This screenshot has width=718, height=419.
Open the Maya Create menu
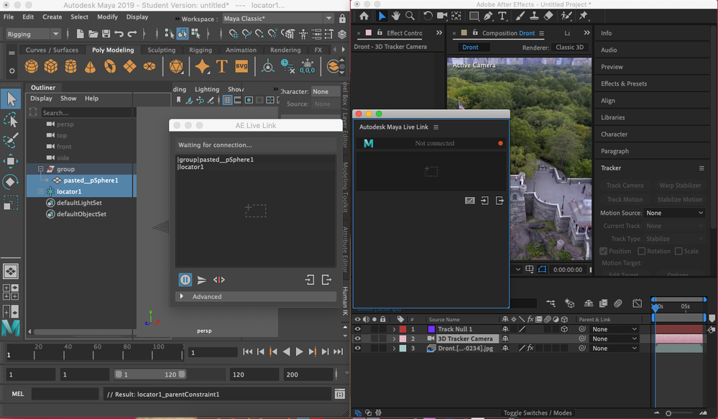[52, 17]
